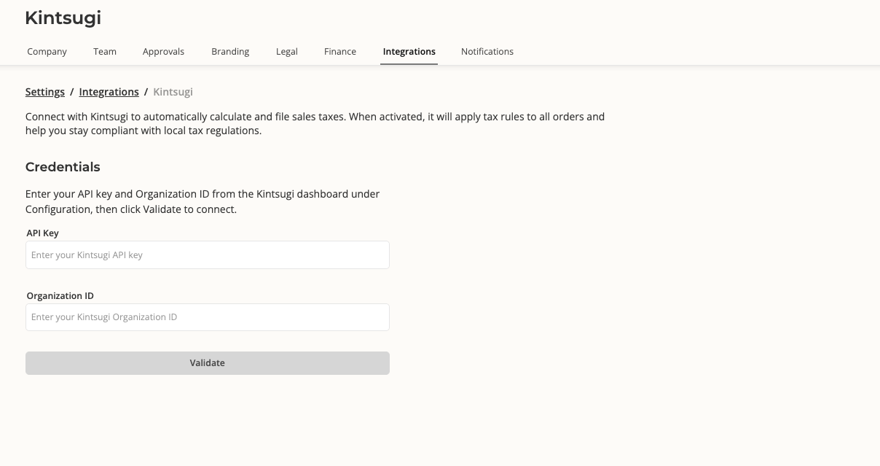The width and height of the screenshot is (880, 466).
Task: Click the API Key field label
Action: [x=43, y=233]
